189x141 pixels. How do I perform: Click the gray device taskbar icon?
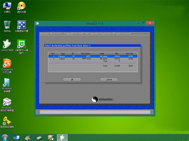[x=39, y=138]
